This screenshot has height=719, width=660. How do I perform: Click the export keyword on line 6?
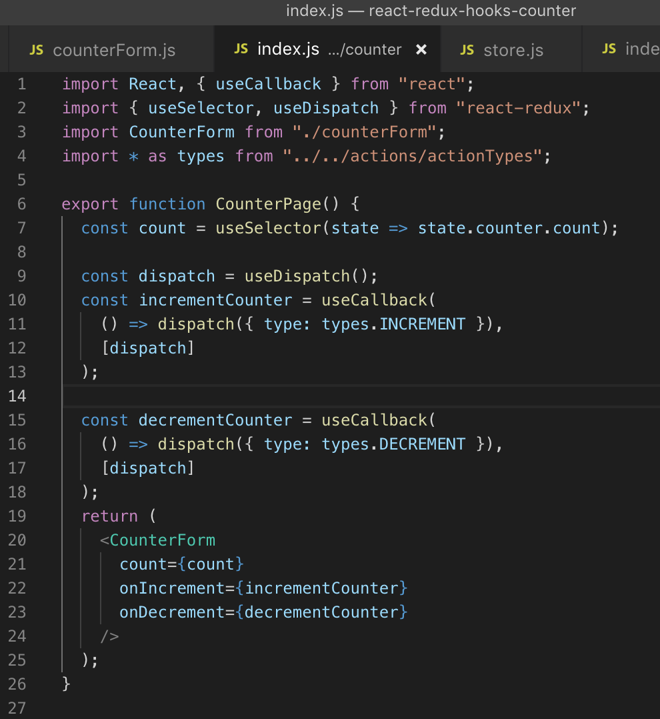[x=90, y=204]
